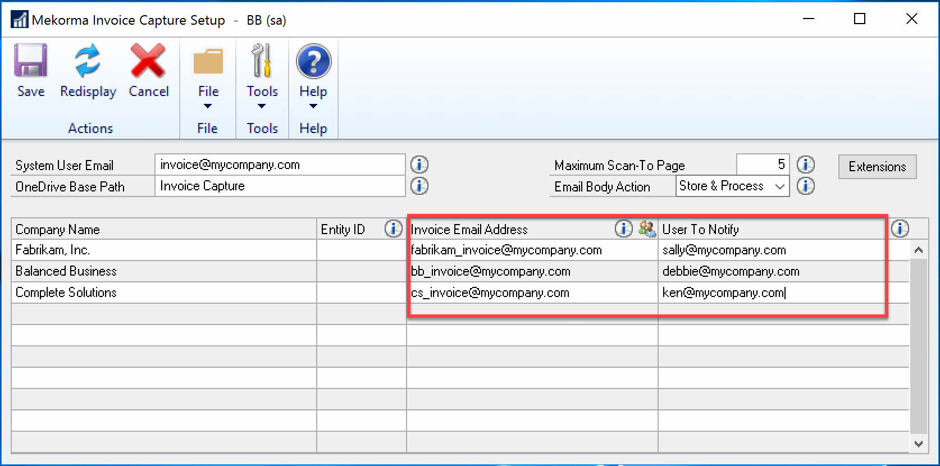Open the Tools wrench icon menu
940x466 pixels.
262,61
